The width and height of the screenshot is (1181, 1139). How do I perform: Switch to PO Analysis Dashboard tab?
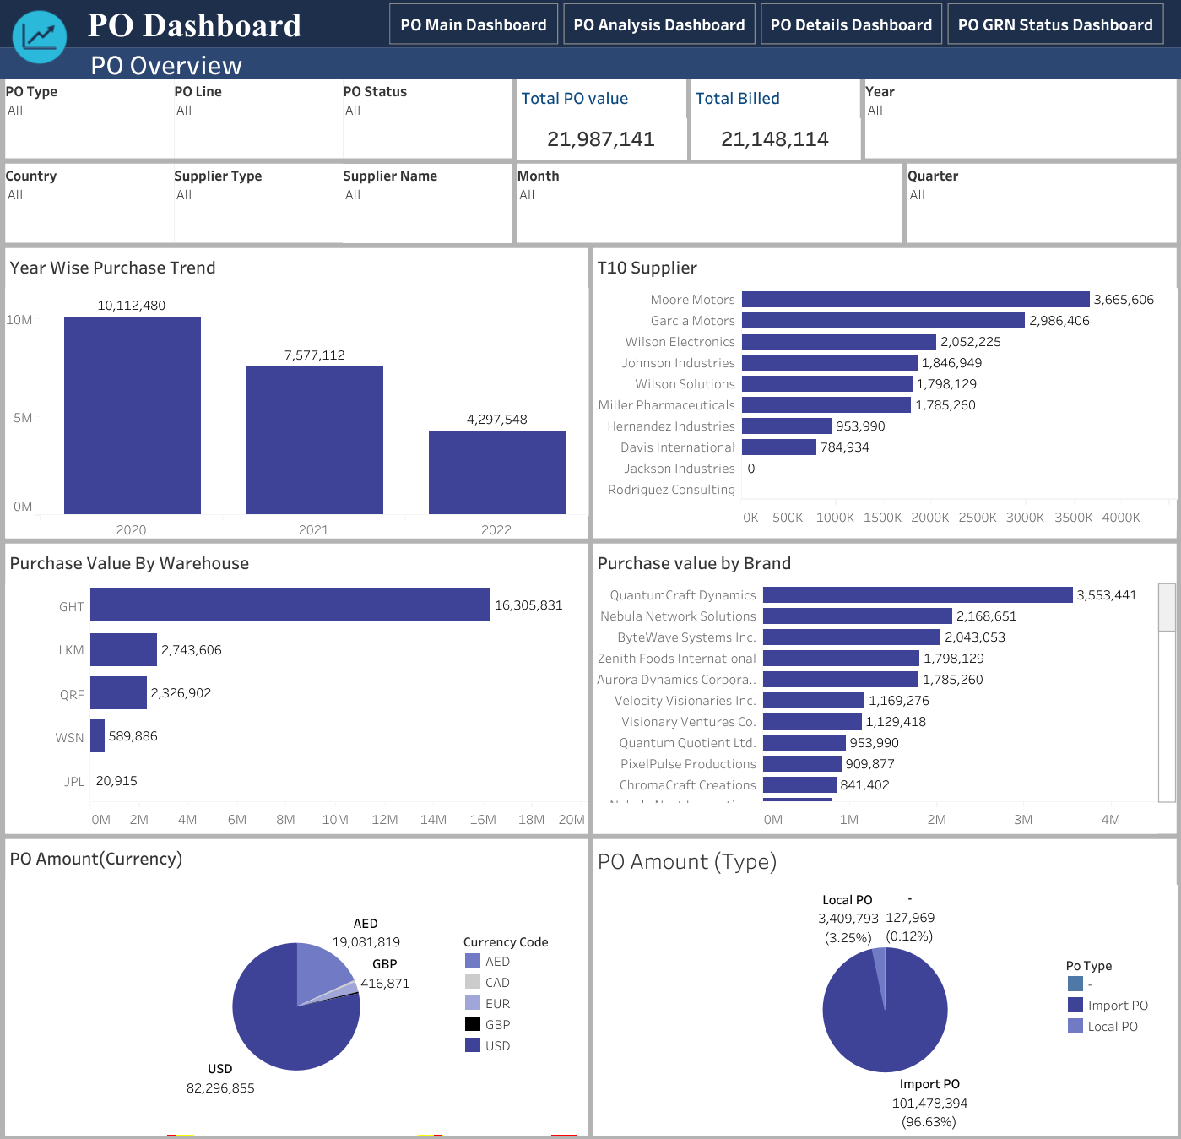[x=658, y=24]
